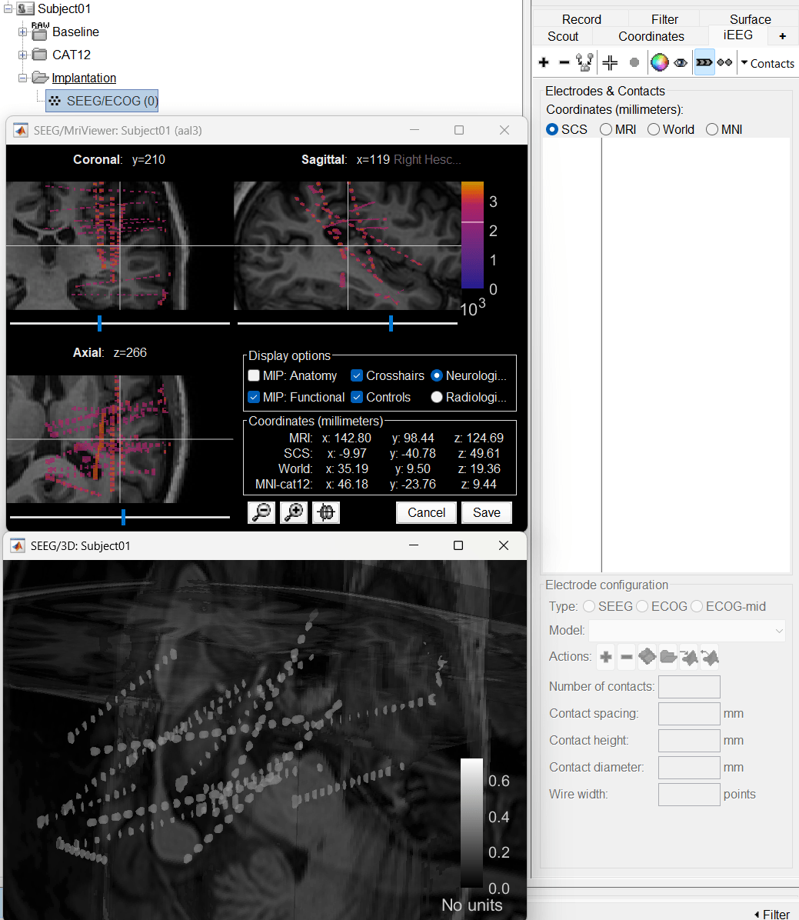
Task: Select the sphere contacts display mode icon
Action: 724,63
